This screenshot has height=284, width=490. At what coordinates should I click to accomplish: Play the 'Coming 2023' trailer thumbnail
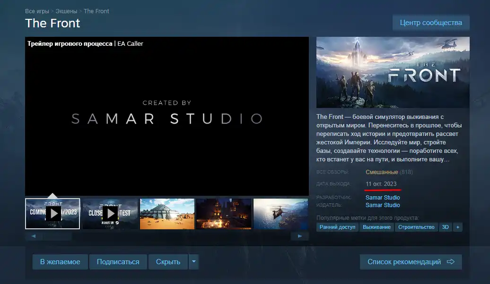pos(52,214)
